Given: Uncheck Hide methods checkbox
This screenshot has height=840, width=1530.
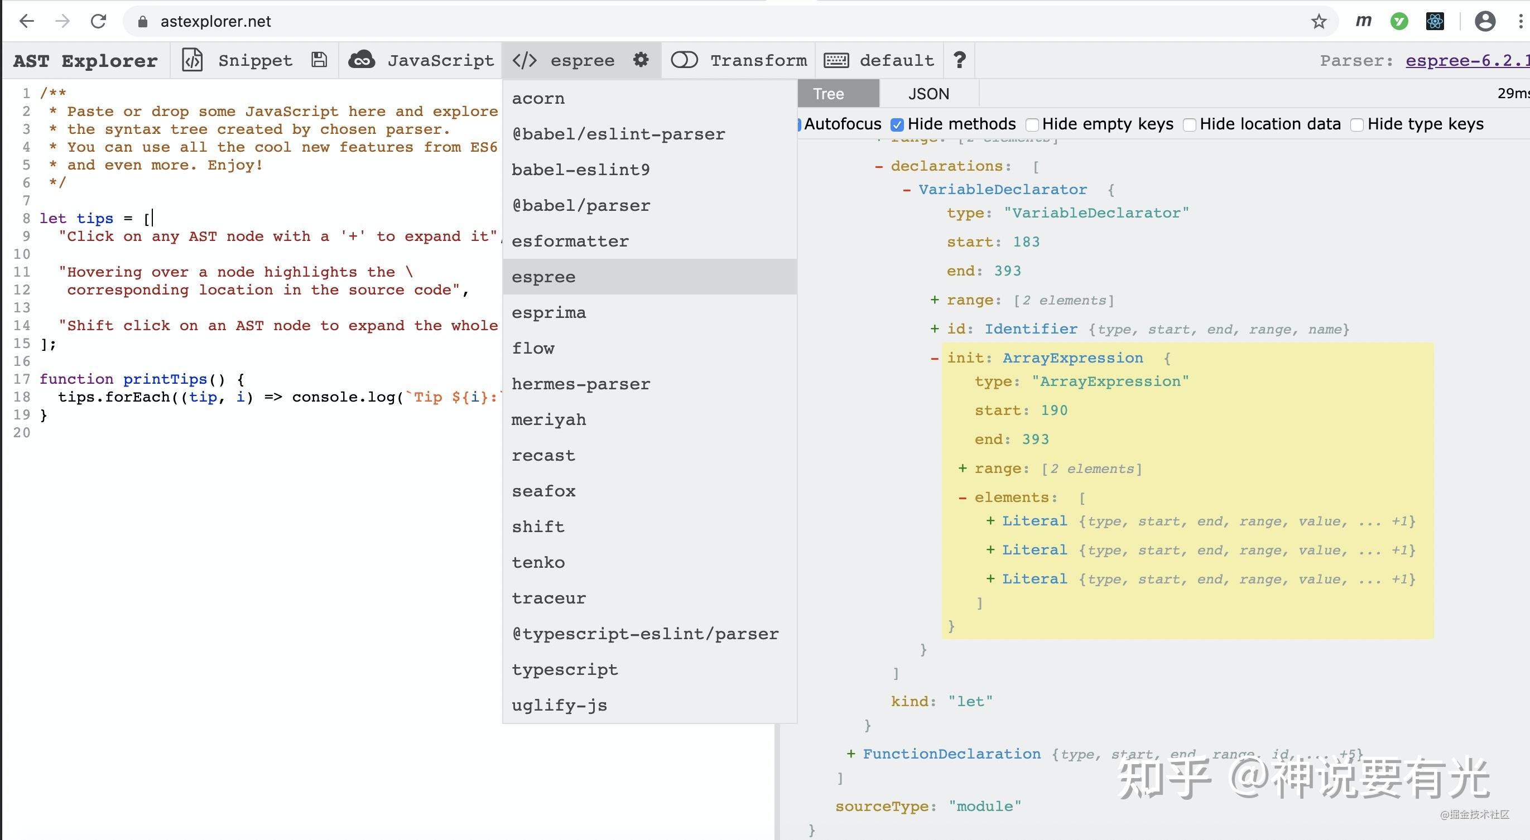Looking at the screenshot, I should click(897, 125).
